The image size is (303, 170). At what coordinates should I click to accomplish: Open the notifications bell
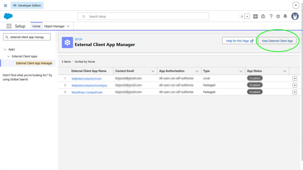285,17
